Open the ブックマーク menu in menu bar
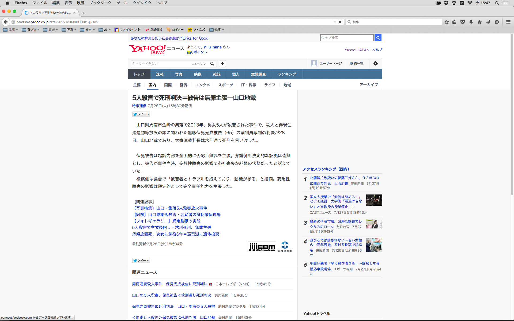 [x=100, y=3]
